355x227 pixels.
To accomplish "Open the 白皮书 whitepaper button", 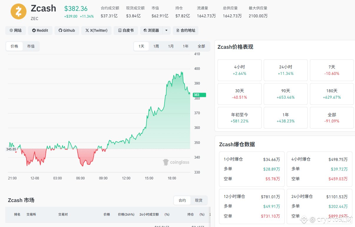I will 126,31.
